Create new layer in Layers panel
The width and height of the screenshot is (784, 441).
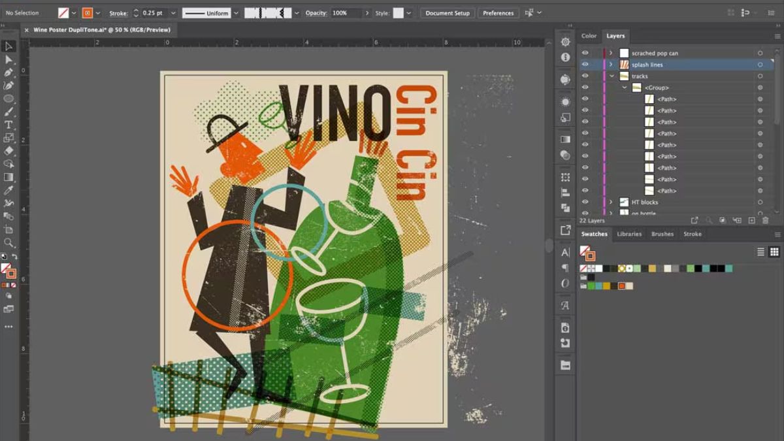coord(751,221)
